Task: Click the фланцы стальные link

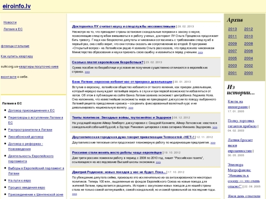Action: 15,46
